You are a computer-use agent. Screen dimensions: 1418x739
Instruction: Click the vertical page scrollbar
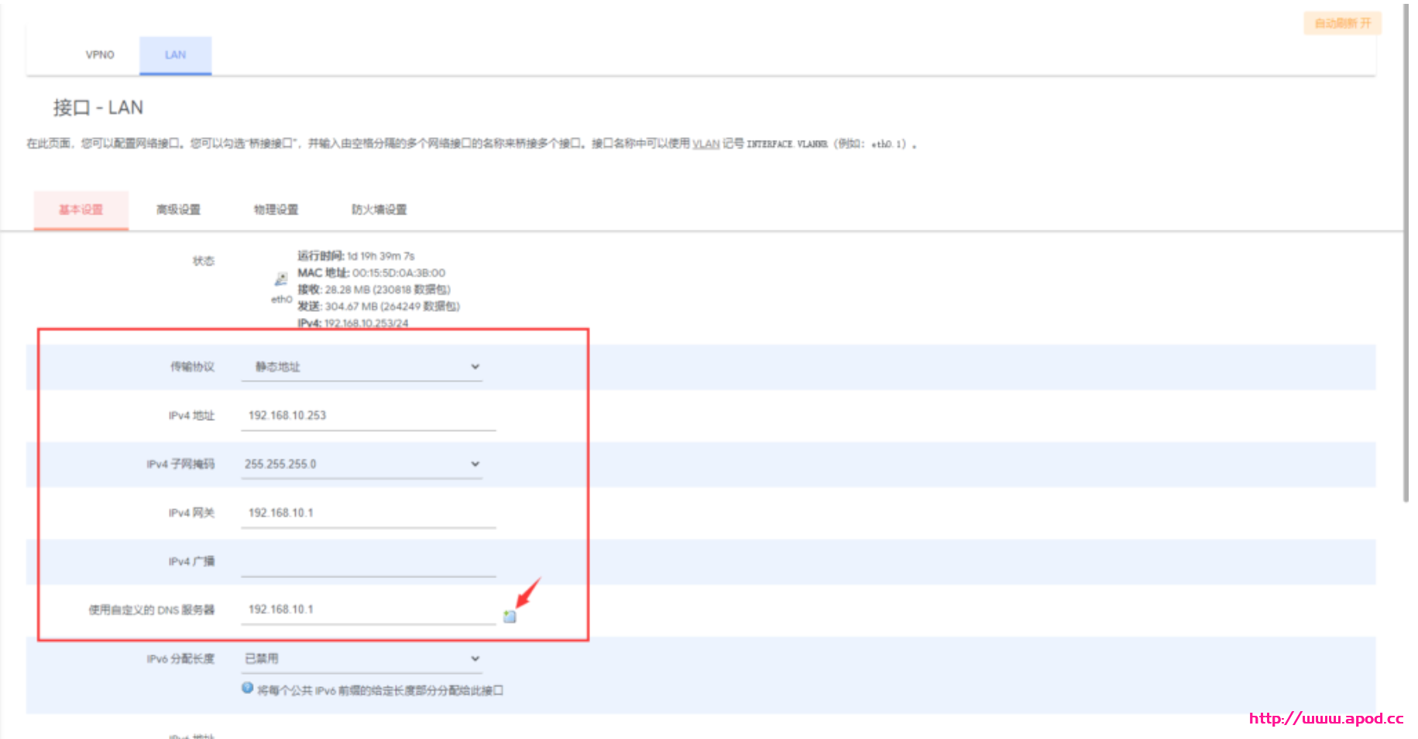pos(1406,255)
